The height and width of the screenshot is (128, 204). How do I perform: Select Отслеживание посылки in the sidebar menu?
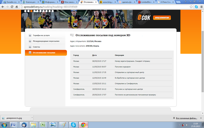tap(46, 53)
